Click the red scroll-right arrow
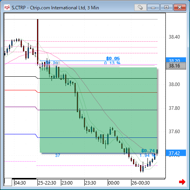Viewport: 190px width, 190px height. tap(182, 182)
